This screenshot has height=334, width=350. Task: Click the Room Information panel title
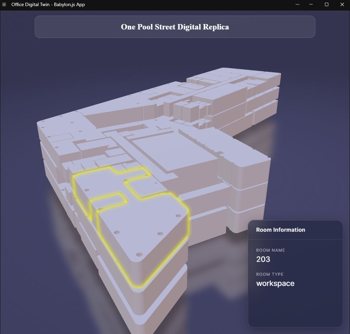point(280,230)
